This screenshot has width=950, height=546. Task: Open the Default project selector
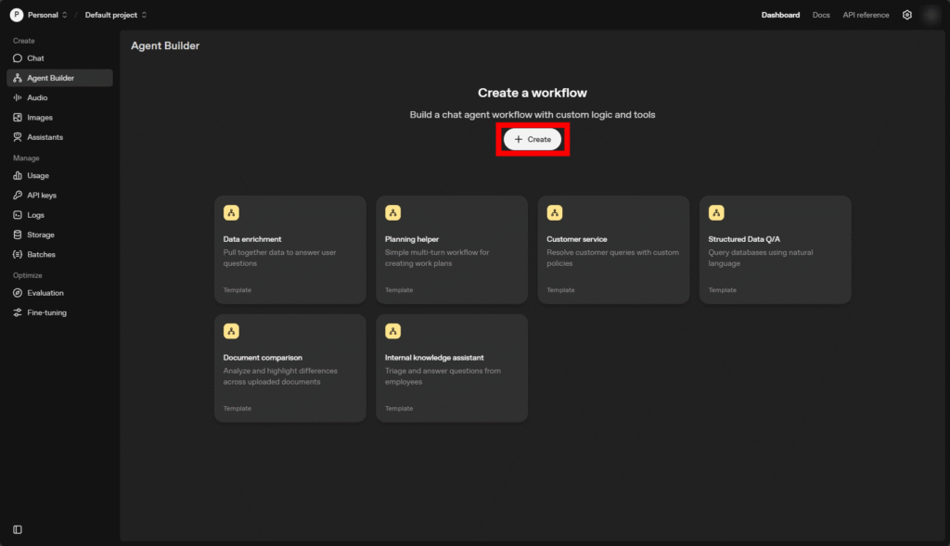click(115, 15)
